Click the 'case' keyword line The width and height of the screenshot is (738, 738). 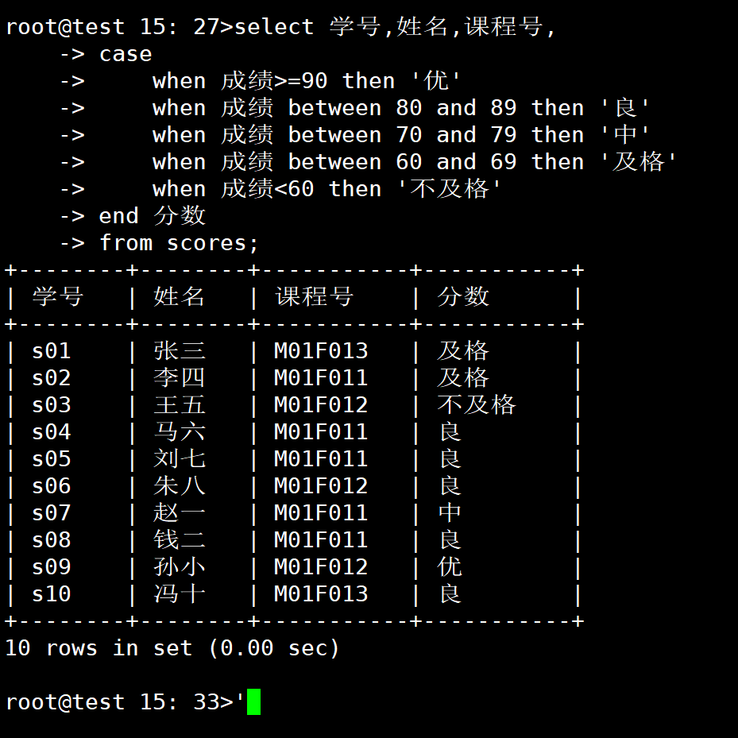[x=126, y=54]
